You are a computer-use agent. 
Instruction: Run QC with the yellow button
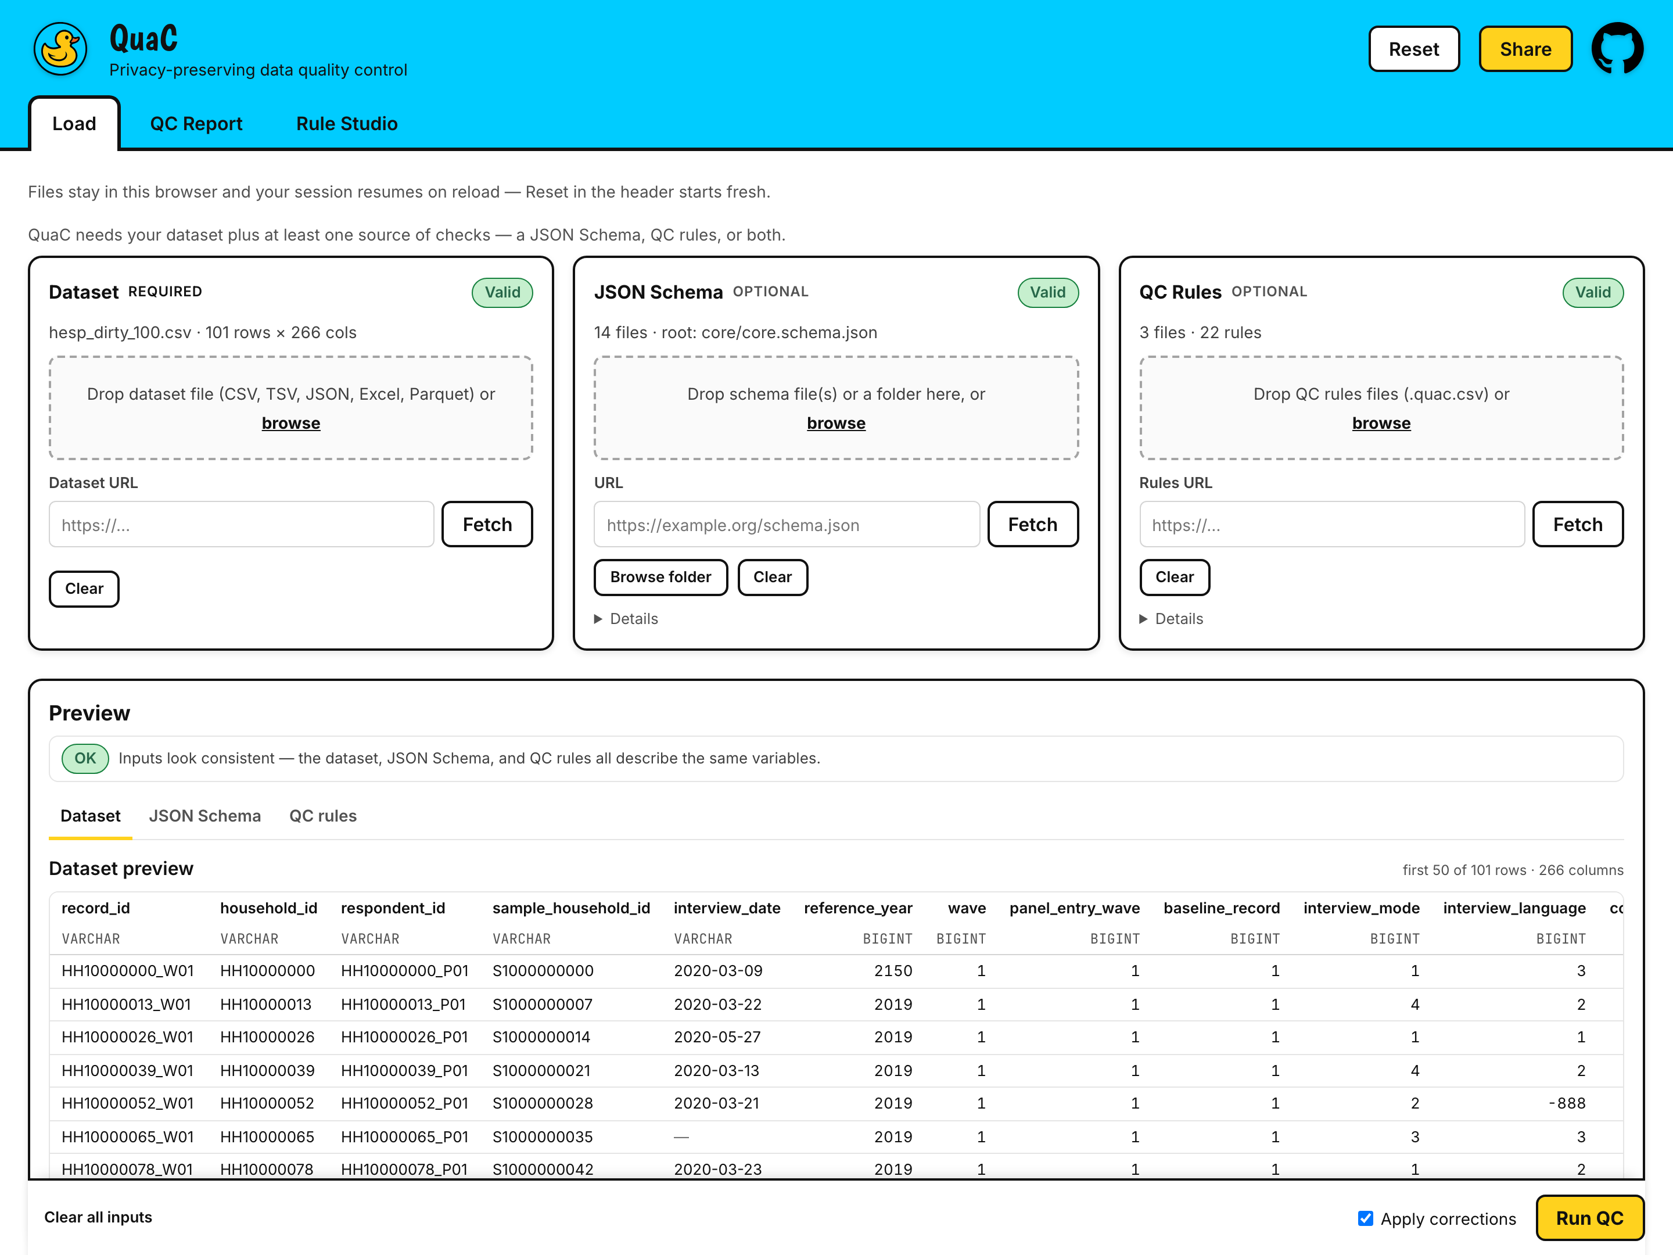[x=1589, y=1218]
